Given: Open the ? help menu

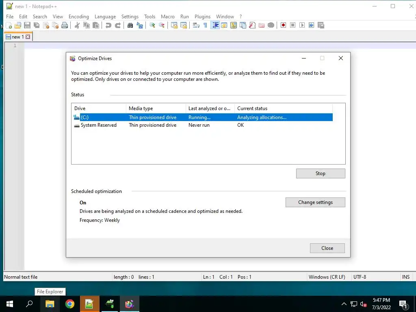Looking at the screenshot, I should [x=240, y=16].
